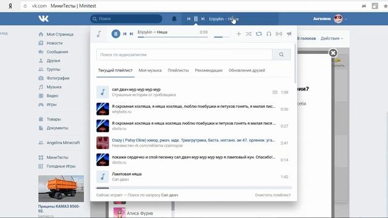Click the current track title in header
Image resolution: width=388 pixels, height=218 pixels.
224,19
